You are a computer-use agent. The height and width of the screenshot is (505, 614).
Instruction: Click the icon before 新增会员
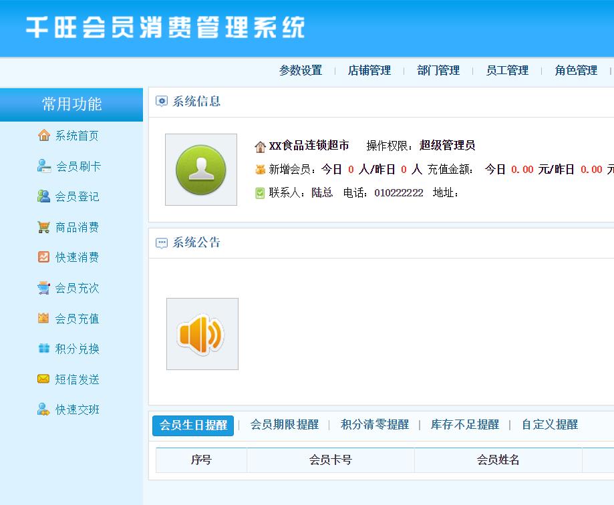(x=261, y=170)
